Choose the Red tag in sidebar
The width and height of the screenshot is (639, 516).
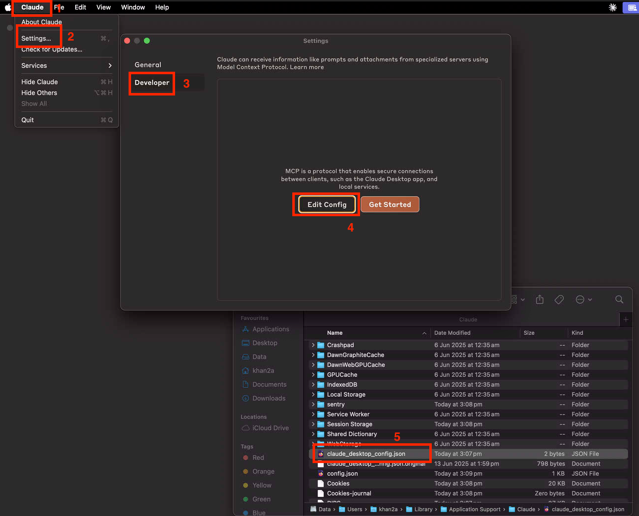pos(254,458)
